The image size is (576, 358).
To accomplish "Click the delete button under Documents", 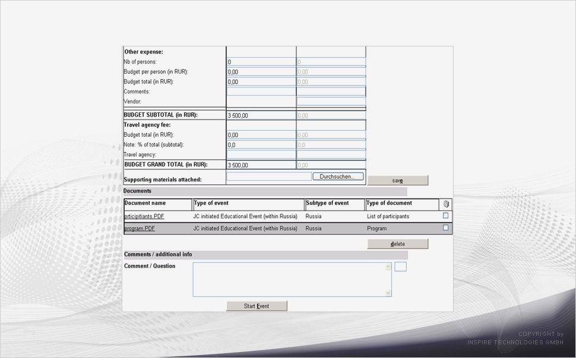I will point(398,244).
